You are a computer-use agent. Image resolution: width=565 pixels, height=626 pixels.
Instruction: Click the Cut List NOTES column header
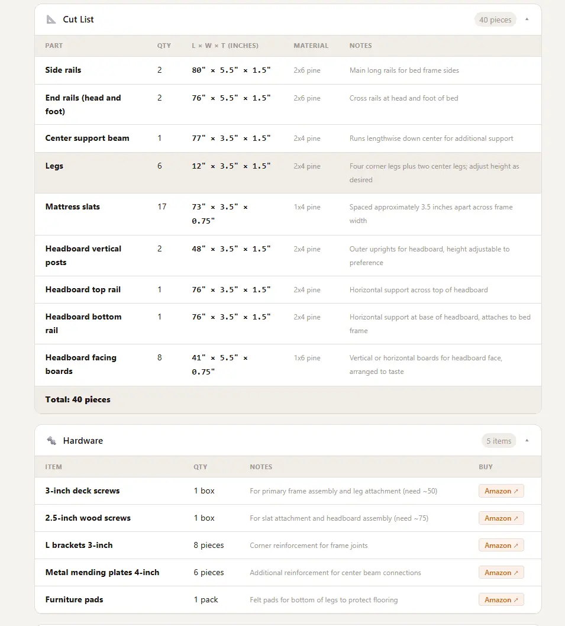tap(360, 46)
